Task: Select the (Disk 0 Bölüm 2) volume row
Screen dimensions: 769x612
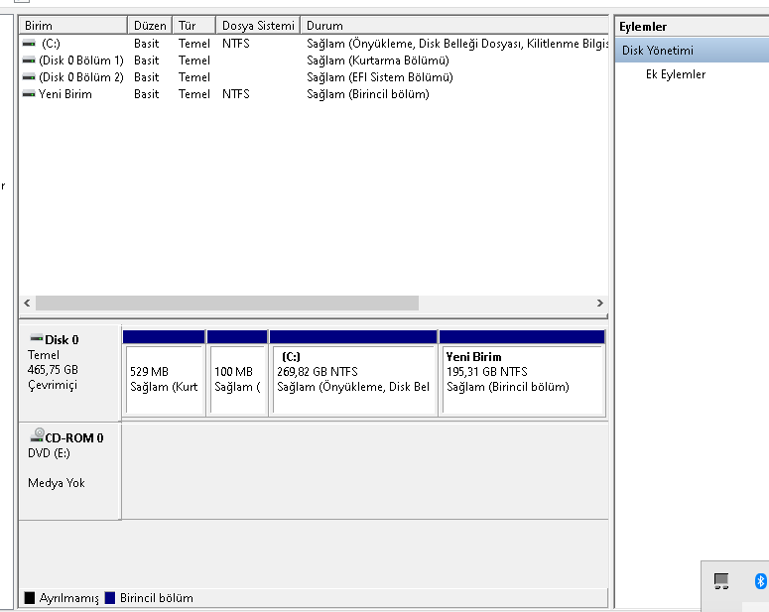Action: pos(314,77)
